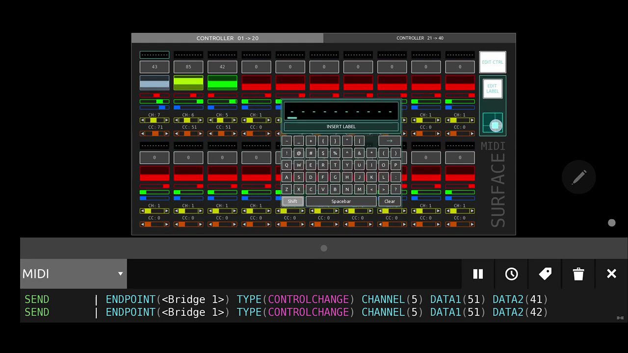The image size is (628, 353).
Task: Decrease channel on the CH: 6 controller
Action: [176, 120]
